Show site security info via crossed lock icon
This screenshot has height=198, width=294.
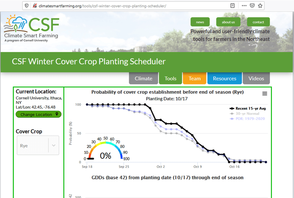click(x=34, y=6)
